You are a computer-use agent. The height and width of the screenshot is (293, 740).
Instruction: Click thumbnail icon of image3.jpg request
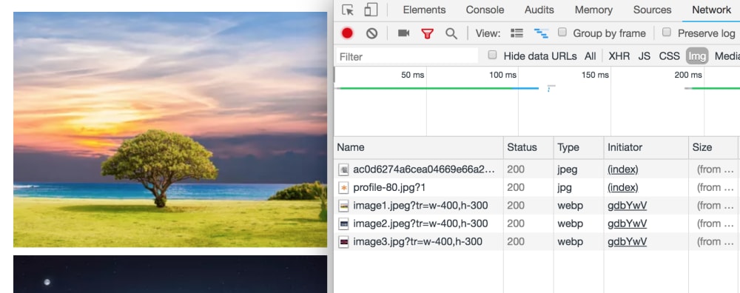tap(344, 242)
